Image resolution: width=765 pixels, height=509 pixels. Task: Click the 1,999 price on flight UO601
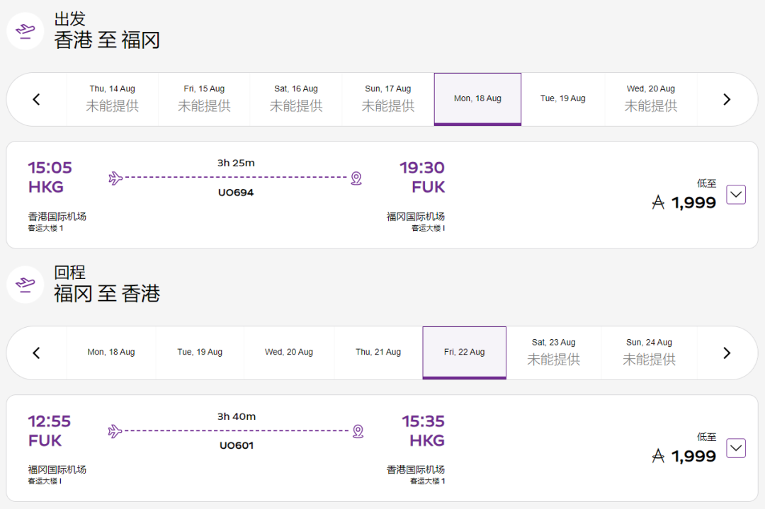pos(693,457)
